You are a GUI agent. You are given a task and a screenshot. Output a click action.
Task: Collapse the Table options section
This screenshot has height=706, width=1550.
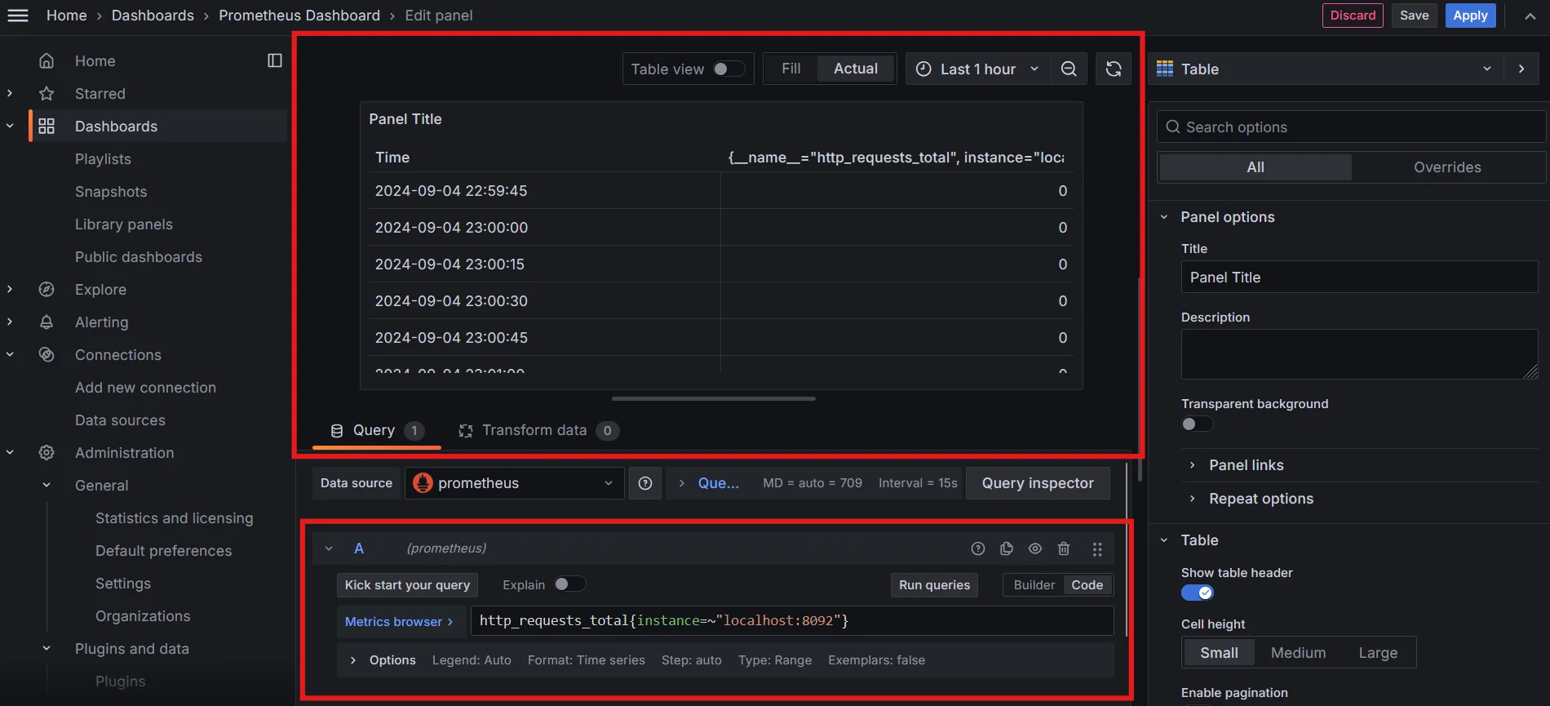pos(1164,540)
